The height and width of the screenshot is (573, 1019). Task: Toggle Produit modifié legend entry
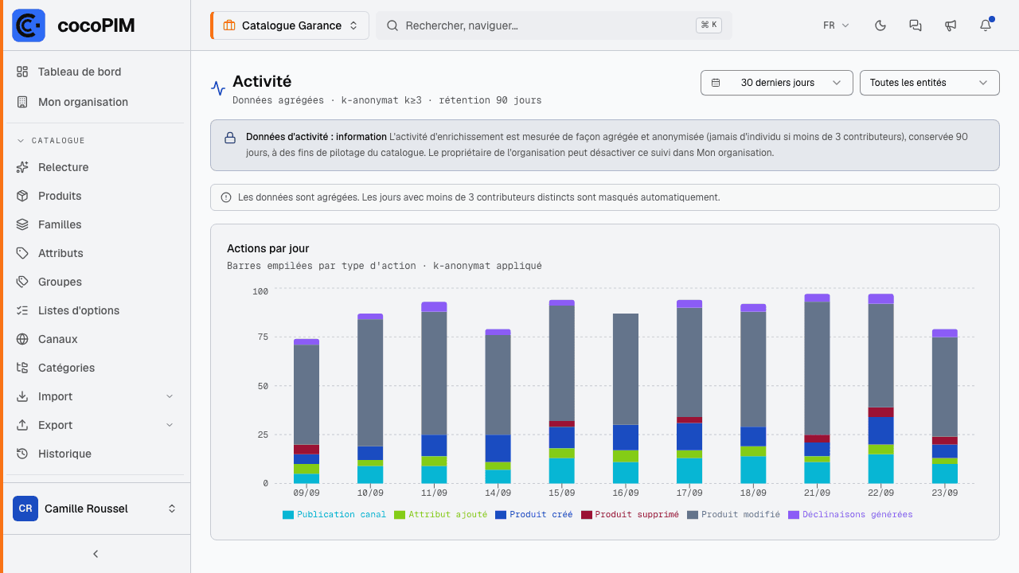point(733,515)
